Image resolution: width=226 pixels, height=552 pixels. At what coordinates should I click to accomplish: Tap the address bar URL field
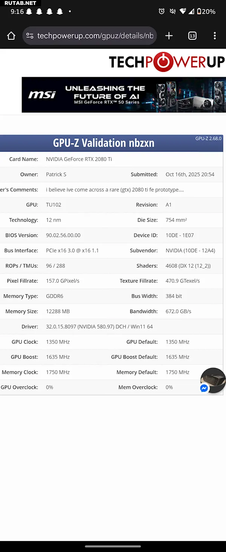95,36
